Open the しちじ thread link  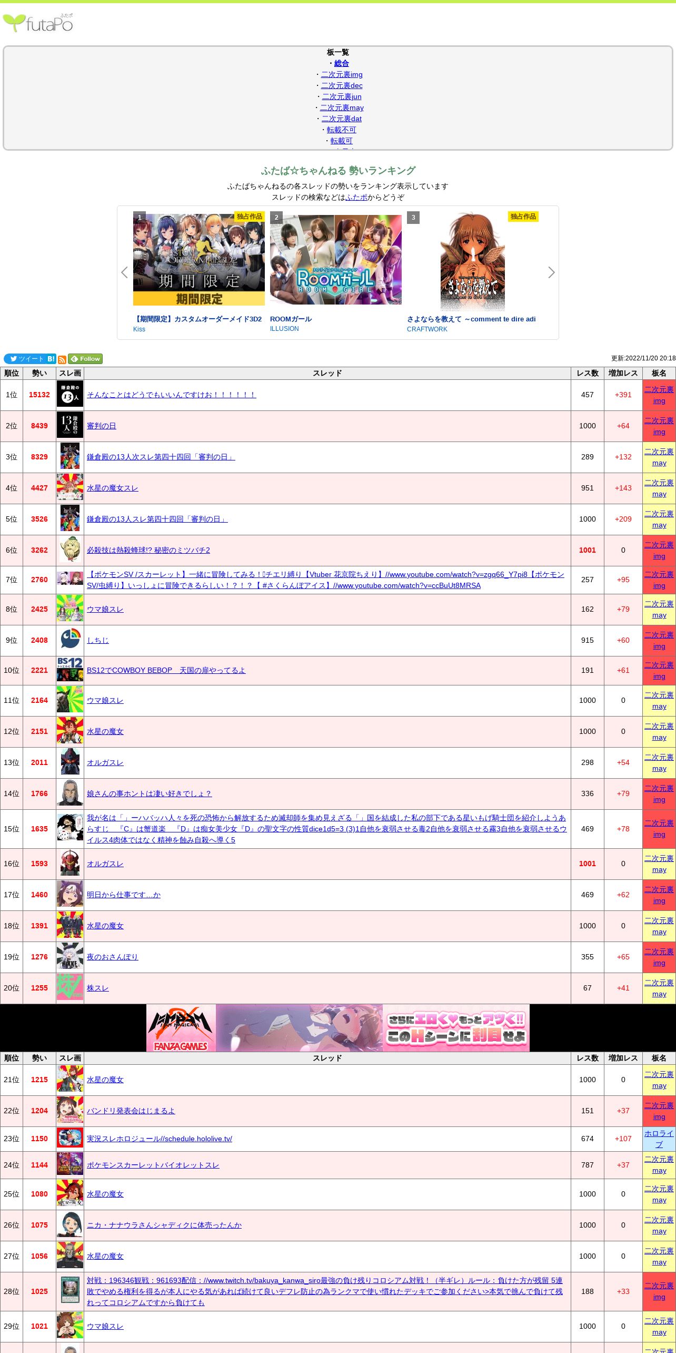[98, 640]
